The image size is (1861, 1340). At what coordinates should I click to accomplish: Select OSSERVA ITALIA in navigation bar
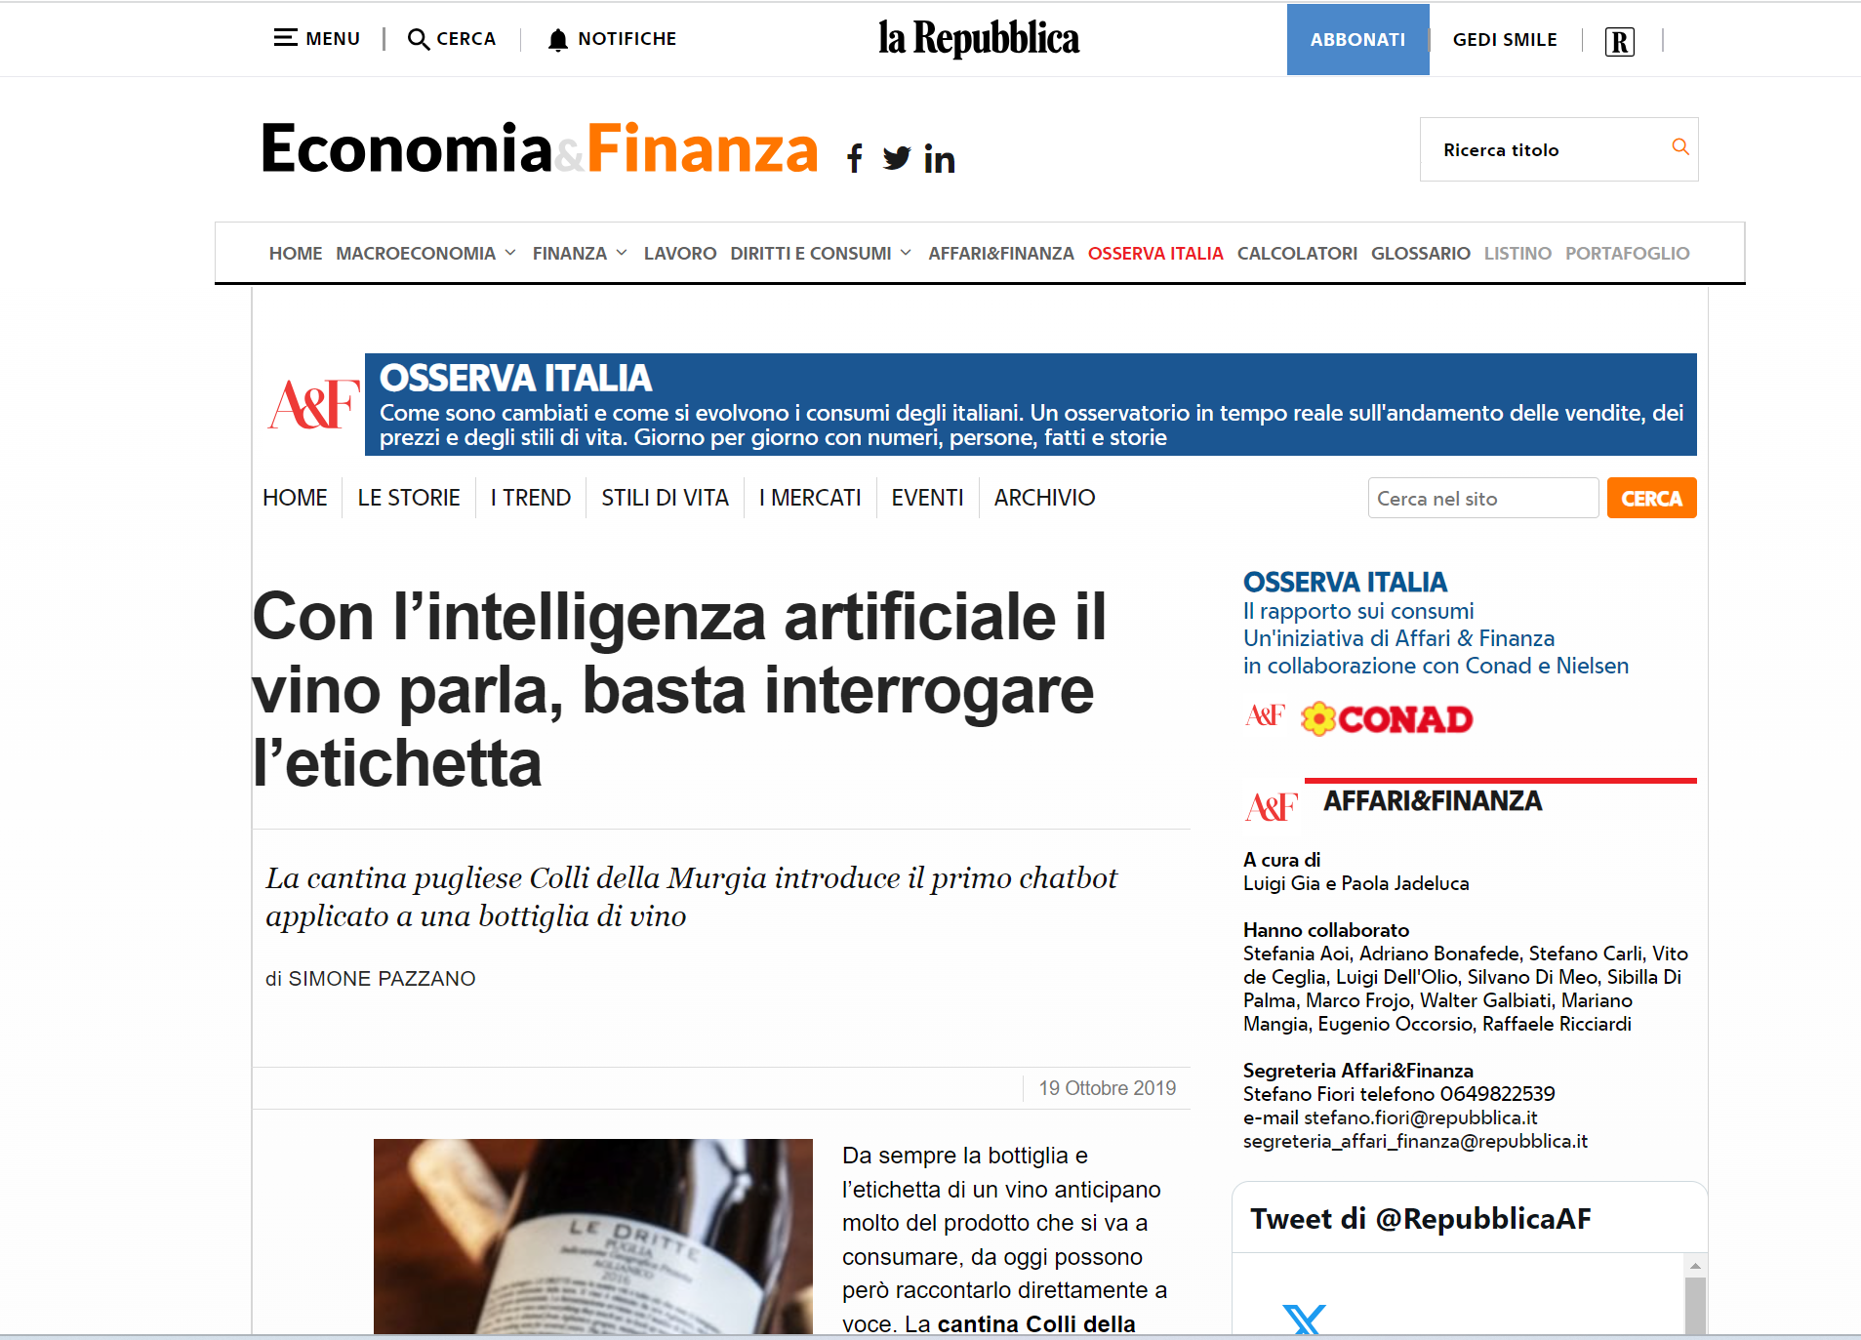click(1154, 253)
